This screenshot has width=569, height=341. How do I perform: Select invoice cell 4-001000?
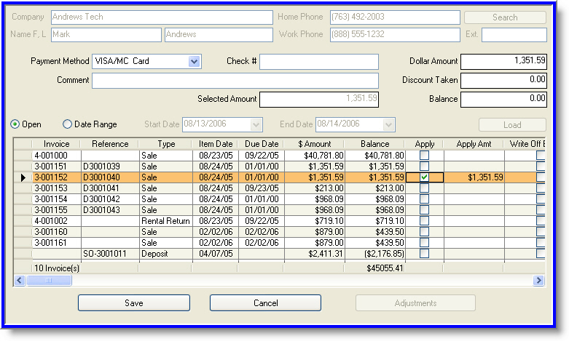coord(56,156)
